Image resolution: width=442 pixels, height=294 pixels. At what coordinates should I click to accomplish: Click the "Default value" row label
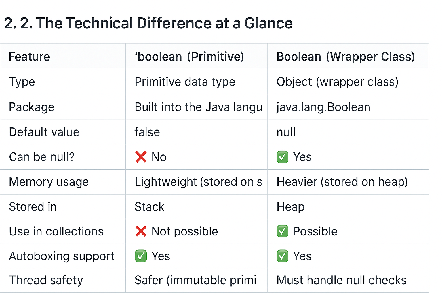point(44,132)
